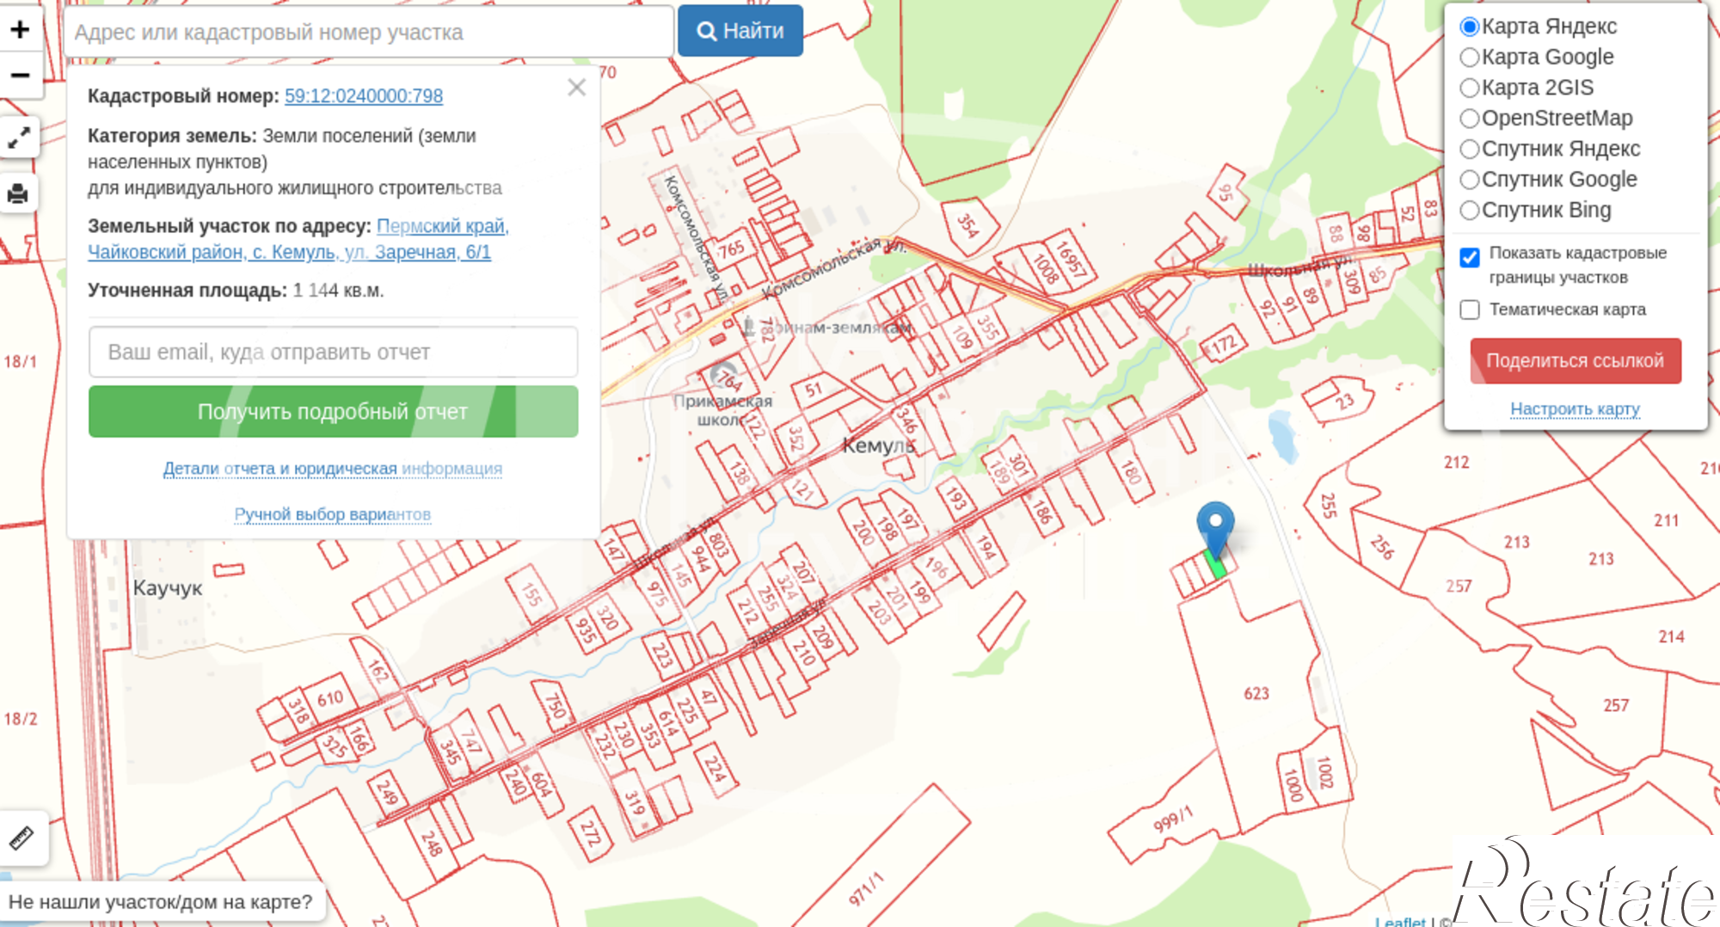
Task: Focus the email input for report
Action: pos(334,352)
